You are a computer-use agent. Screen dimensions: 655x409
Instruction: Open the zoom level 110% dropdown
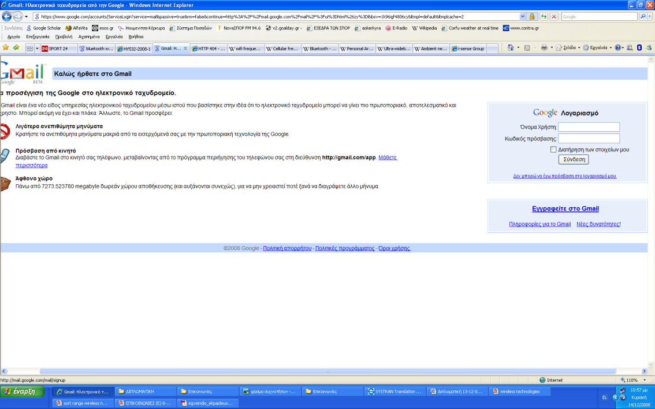pyautogui.click(x=645, y=380)
